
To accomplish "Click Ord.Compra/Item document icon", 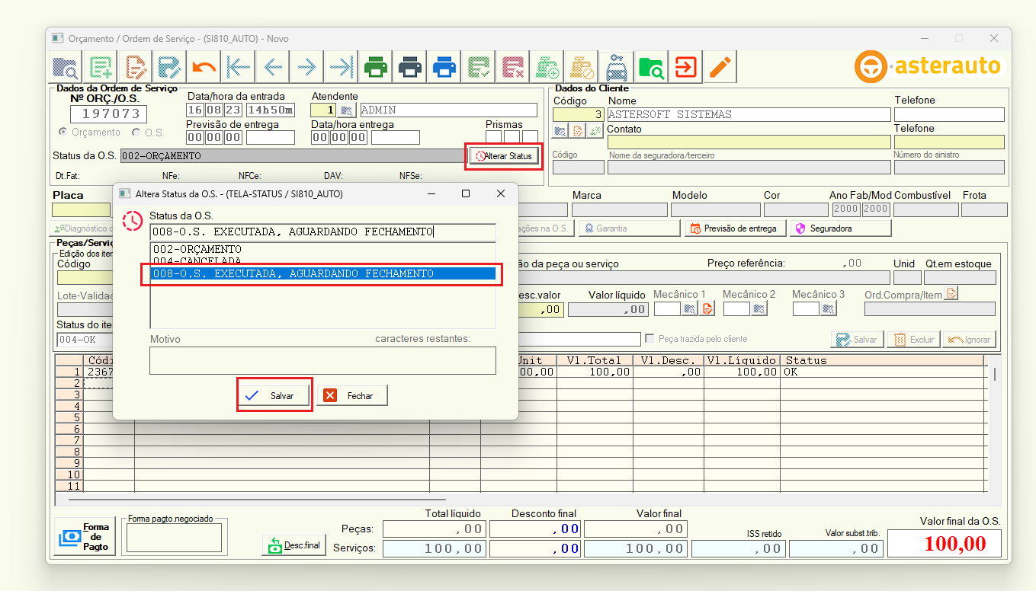I will pos(951,293).
